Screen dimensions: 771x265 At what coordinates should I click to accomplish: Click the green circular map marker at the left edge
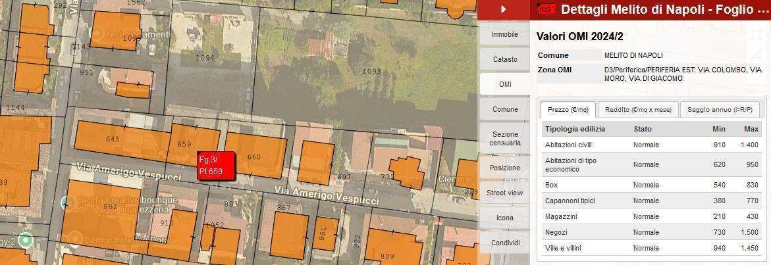(x=26, y=240)
